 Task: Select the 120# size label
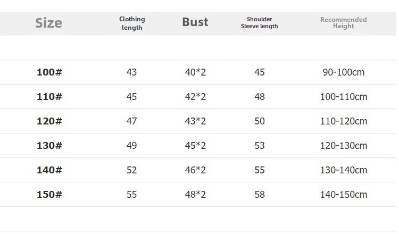point(49,121)
